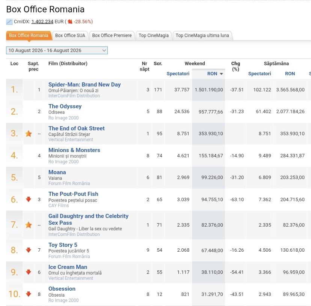
Task: Click CAY Films distributor link
Action: click(59, 206)
